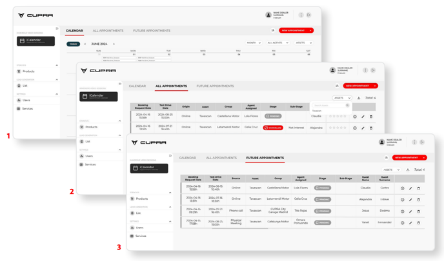Go to previous month before June 2024
The height and width of the screenshot is (261, 444).
(x=85, y=44)
